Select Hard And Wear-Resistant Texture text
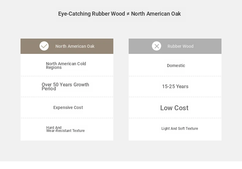Screen dimensions: 242x169 point(66,129)
